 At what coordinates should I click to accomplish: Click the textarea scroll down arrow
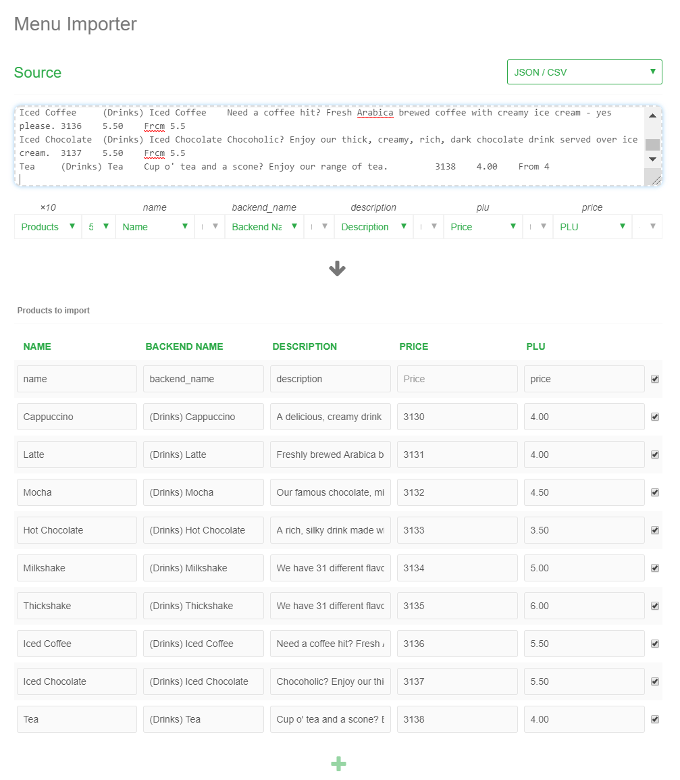[x=652, y=159]
